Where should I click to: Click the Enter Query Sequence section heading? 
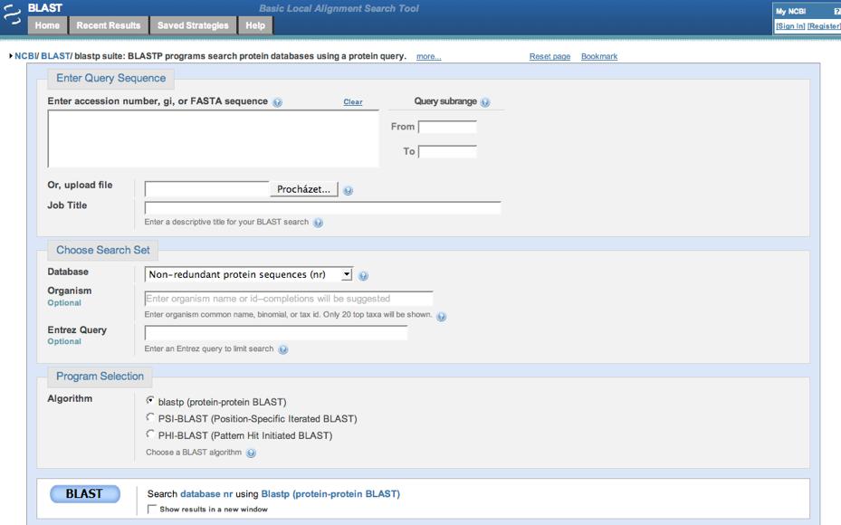pos(111,78)
